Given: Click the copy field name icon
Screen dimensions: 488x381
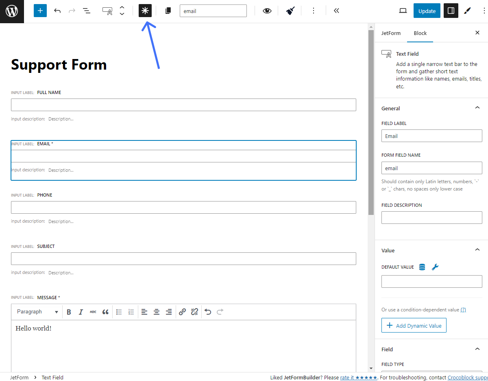Looking at the screenshot, I should 168,11.
